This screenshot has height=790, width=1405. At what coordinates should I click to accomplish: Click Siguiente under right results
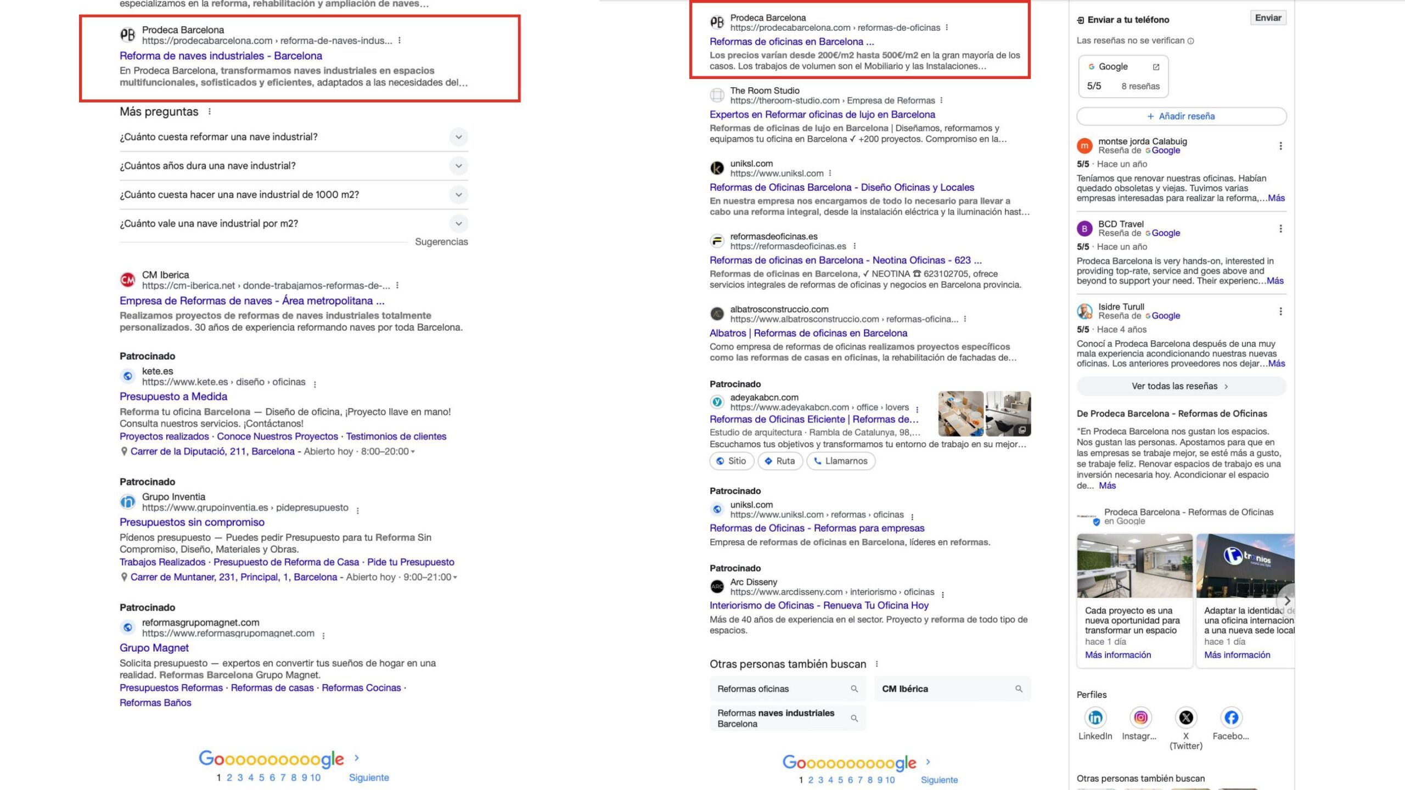(939, 780)
